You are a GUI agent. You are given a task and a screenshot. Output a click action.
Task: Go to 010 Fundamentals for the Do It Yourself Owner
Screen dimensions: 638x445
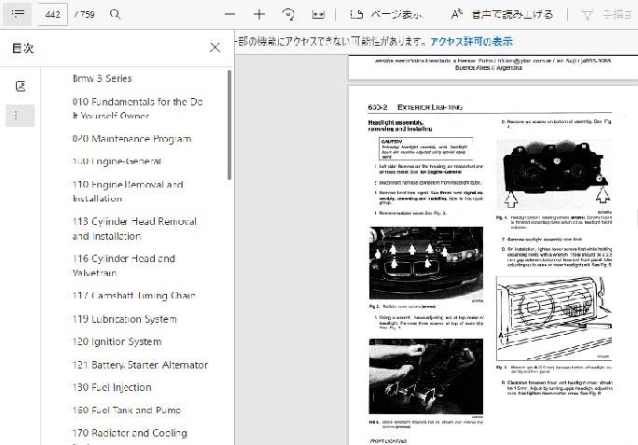(137, 109)
